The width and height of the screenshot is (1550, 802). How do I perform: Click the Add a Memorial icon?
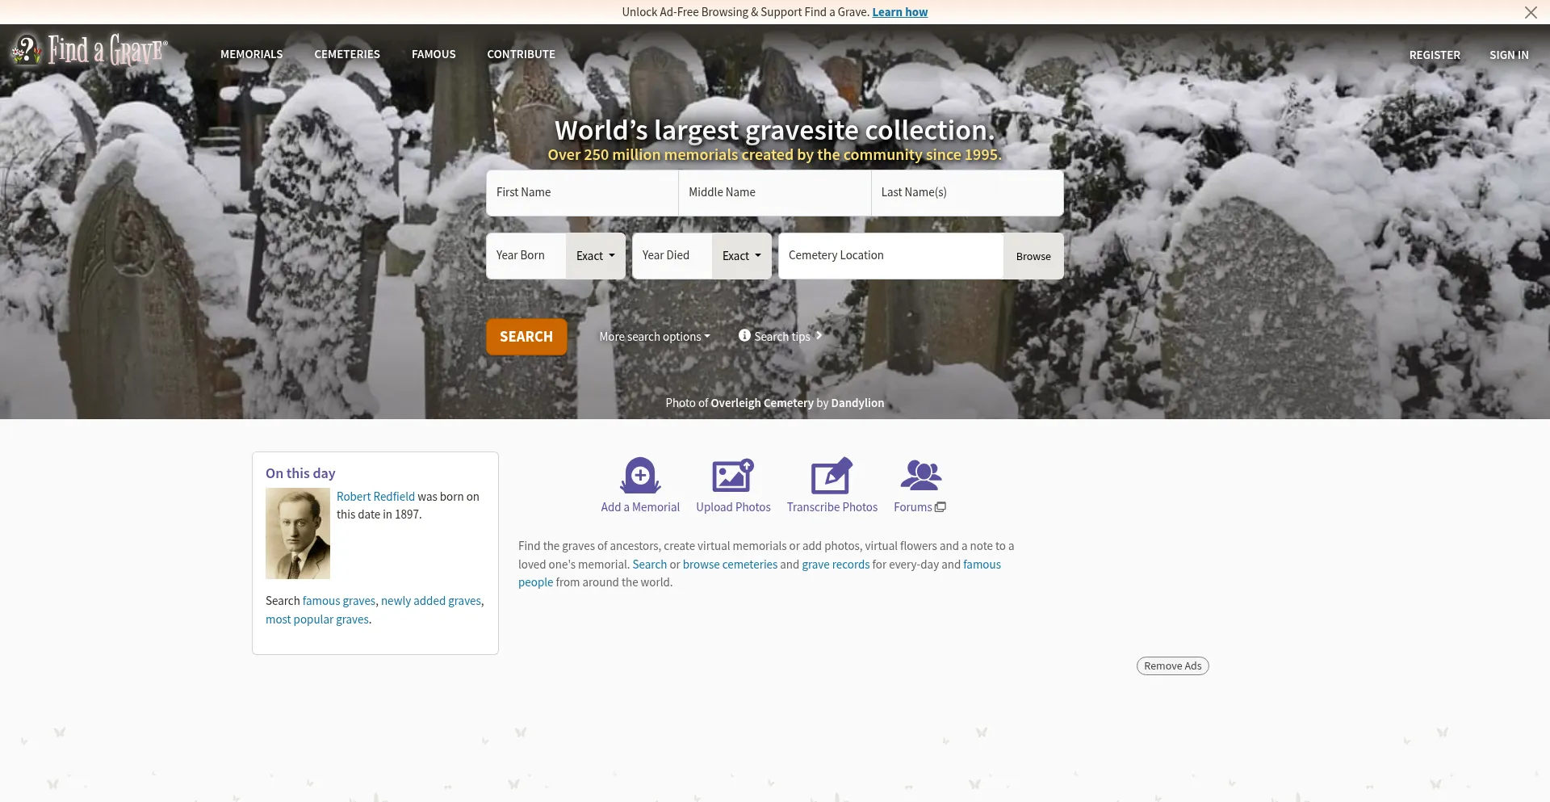click(x=640, y=475)
